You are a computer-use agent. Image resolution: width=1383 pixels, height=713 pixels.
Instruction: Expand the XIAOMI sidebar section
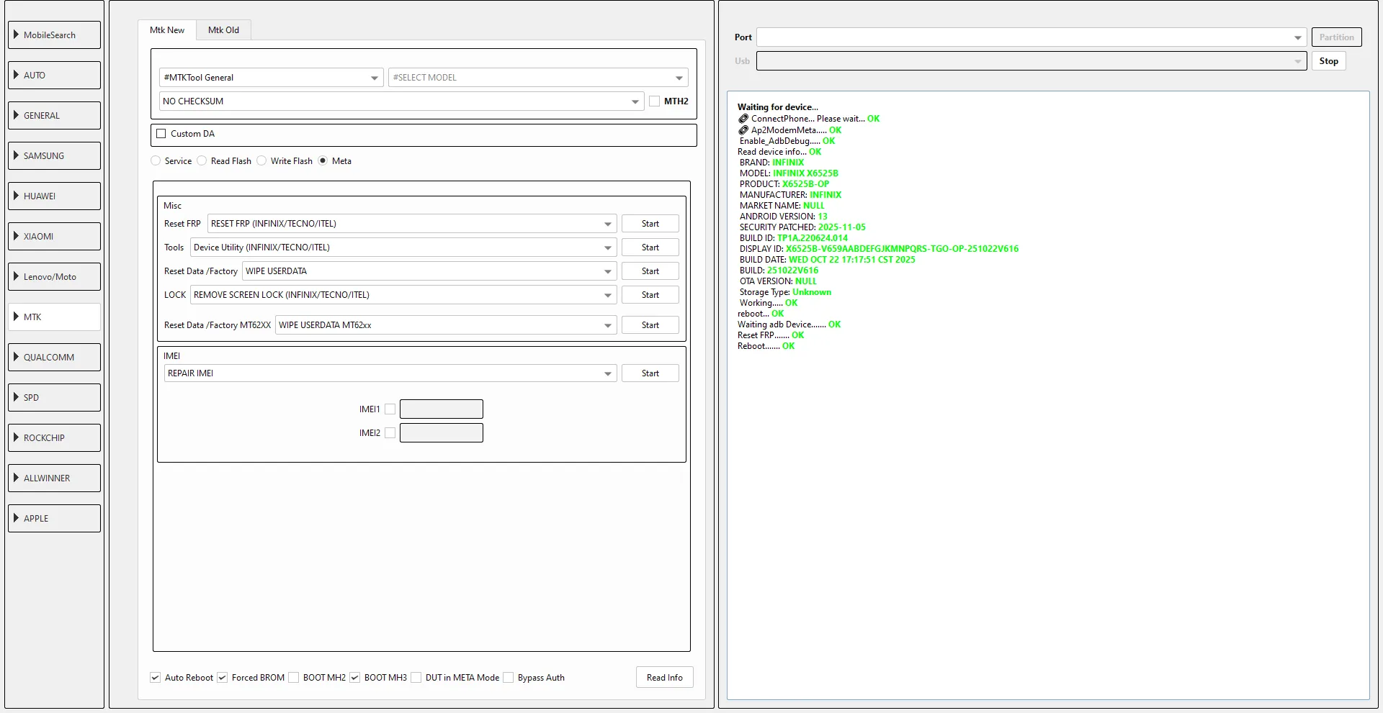[54, 236]
